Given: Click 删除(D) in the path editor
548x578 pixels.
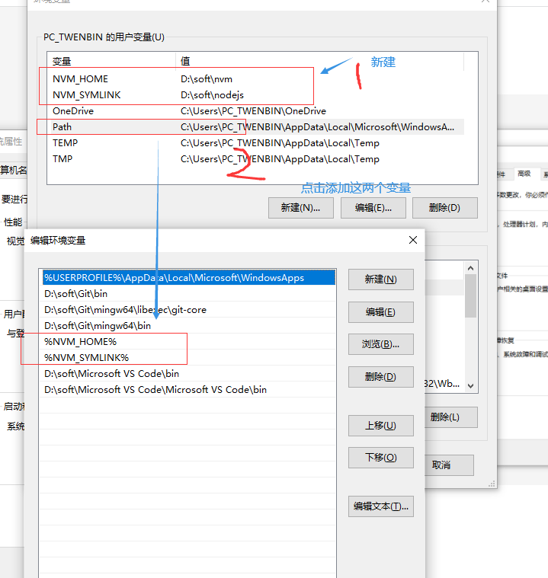Looking at the screenshot, I should (x=381, y=377).
